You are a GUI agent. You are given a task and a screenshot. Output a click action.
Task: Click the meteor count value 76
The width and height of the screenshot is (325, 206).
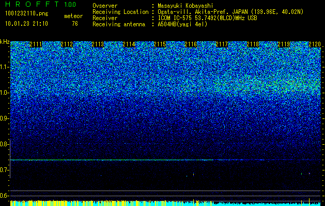click(75, 24)
